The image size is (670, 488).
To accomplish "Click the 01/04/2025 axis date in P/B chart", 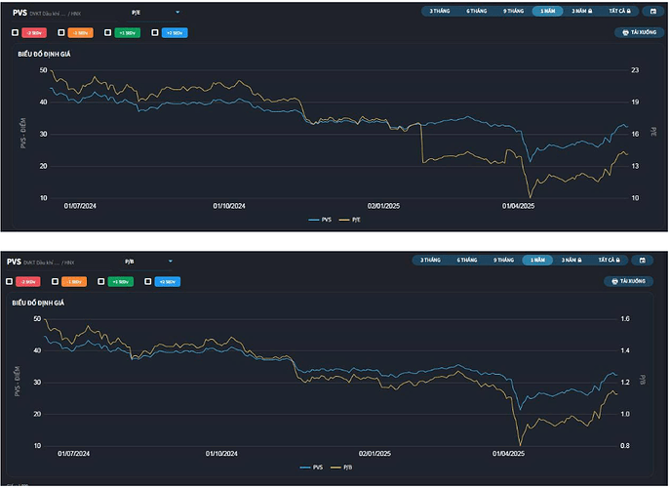I will (508, 454).
